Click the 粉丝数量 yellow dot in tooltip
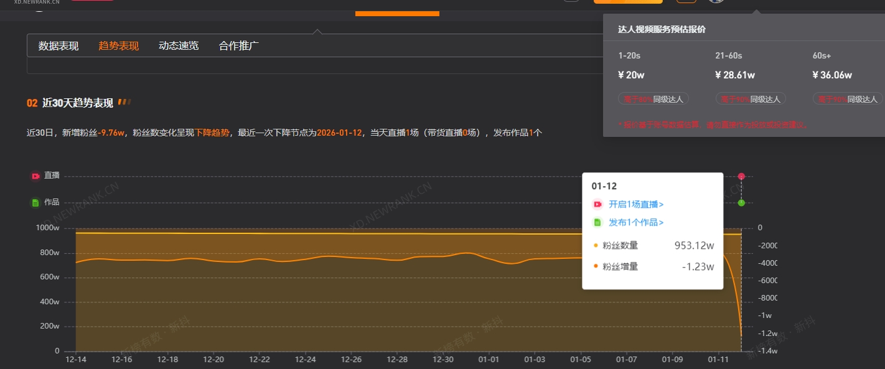Viewport: 885px width, 369px height. point(596,246)
